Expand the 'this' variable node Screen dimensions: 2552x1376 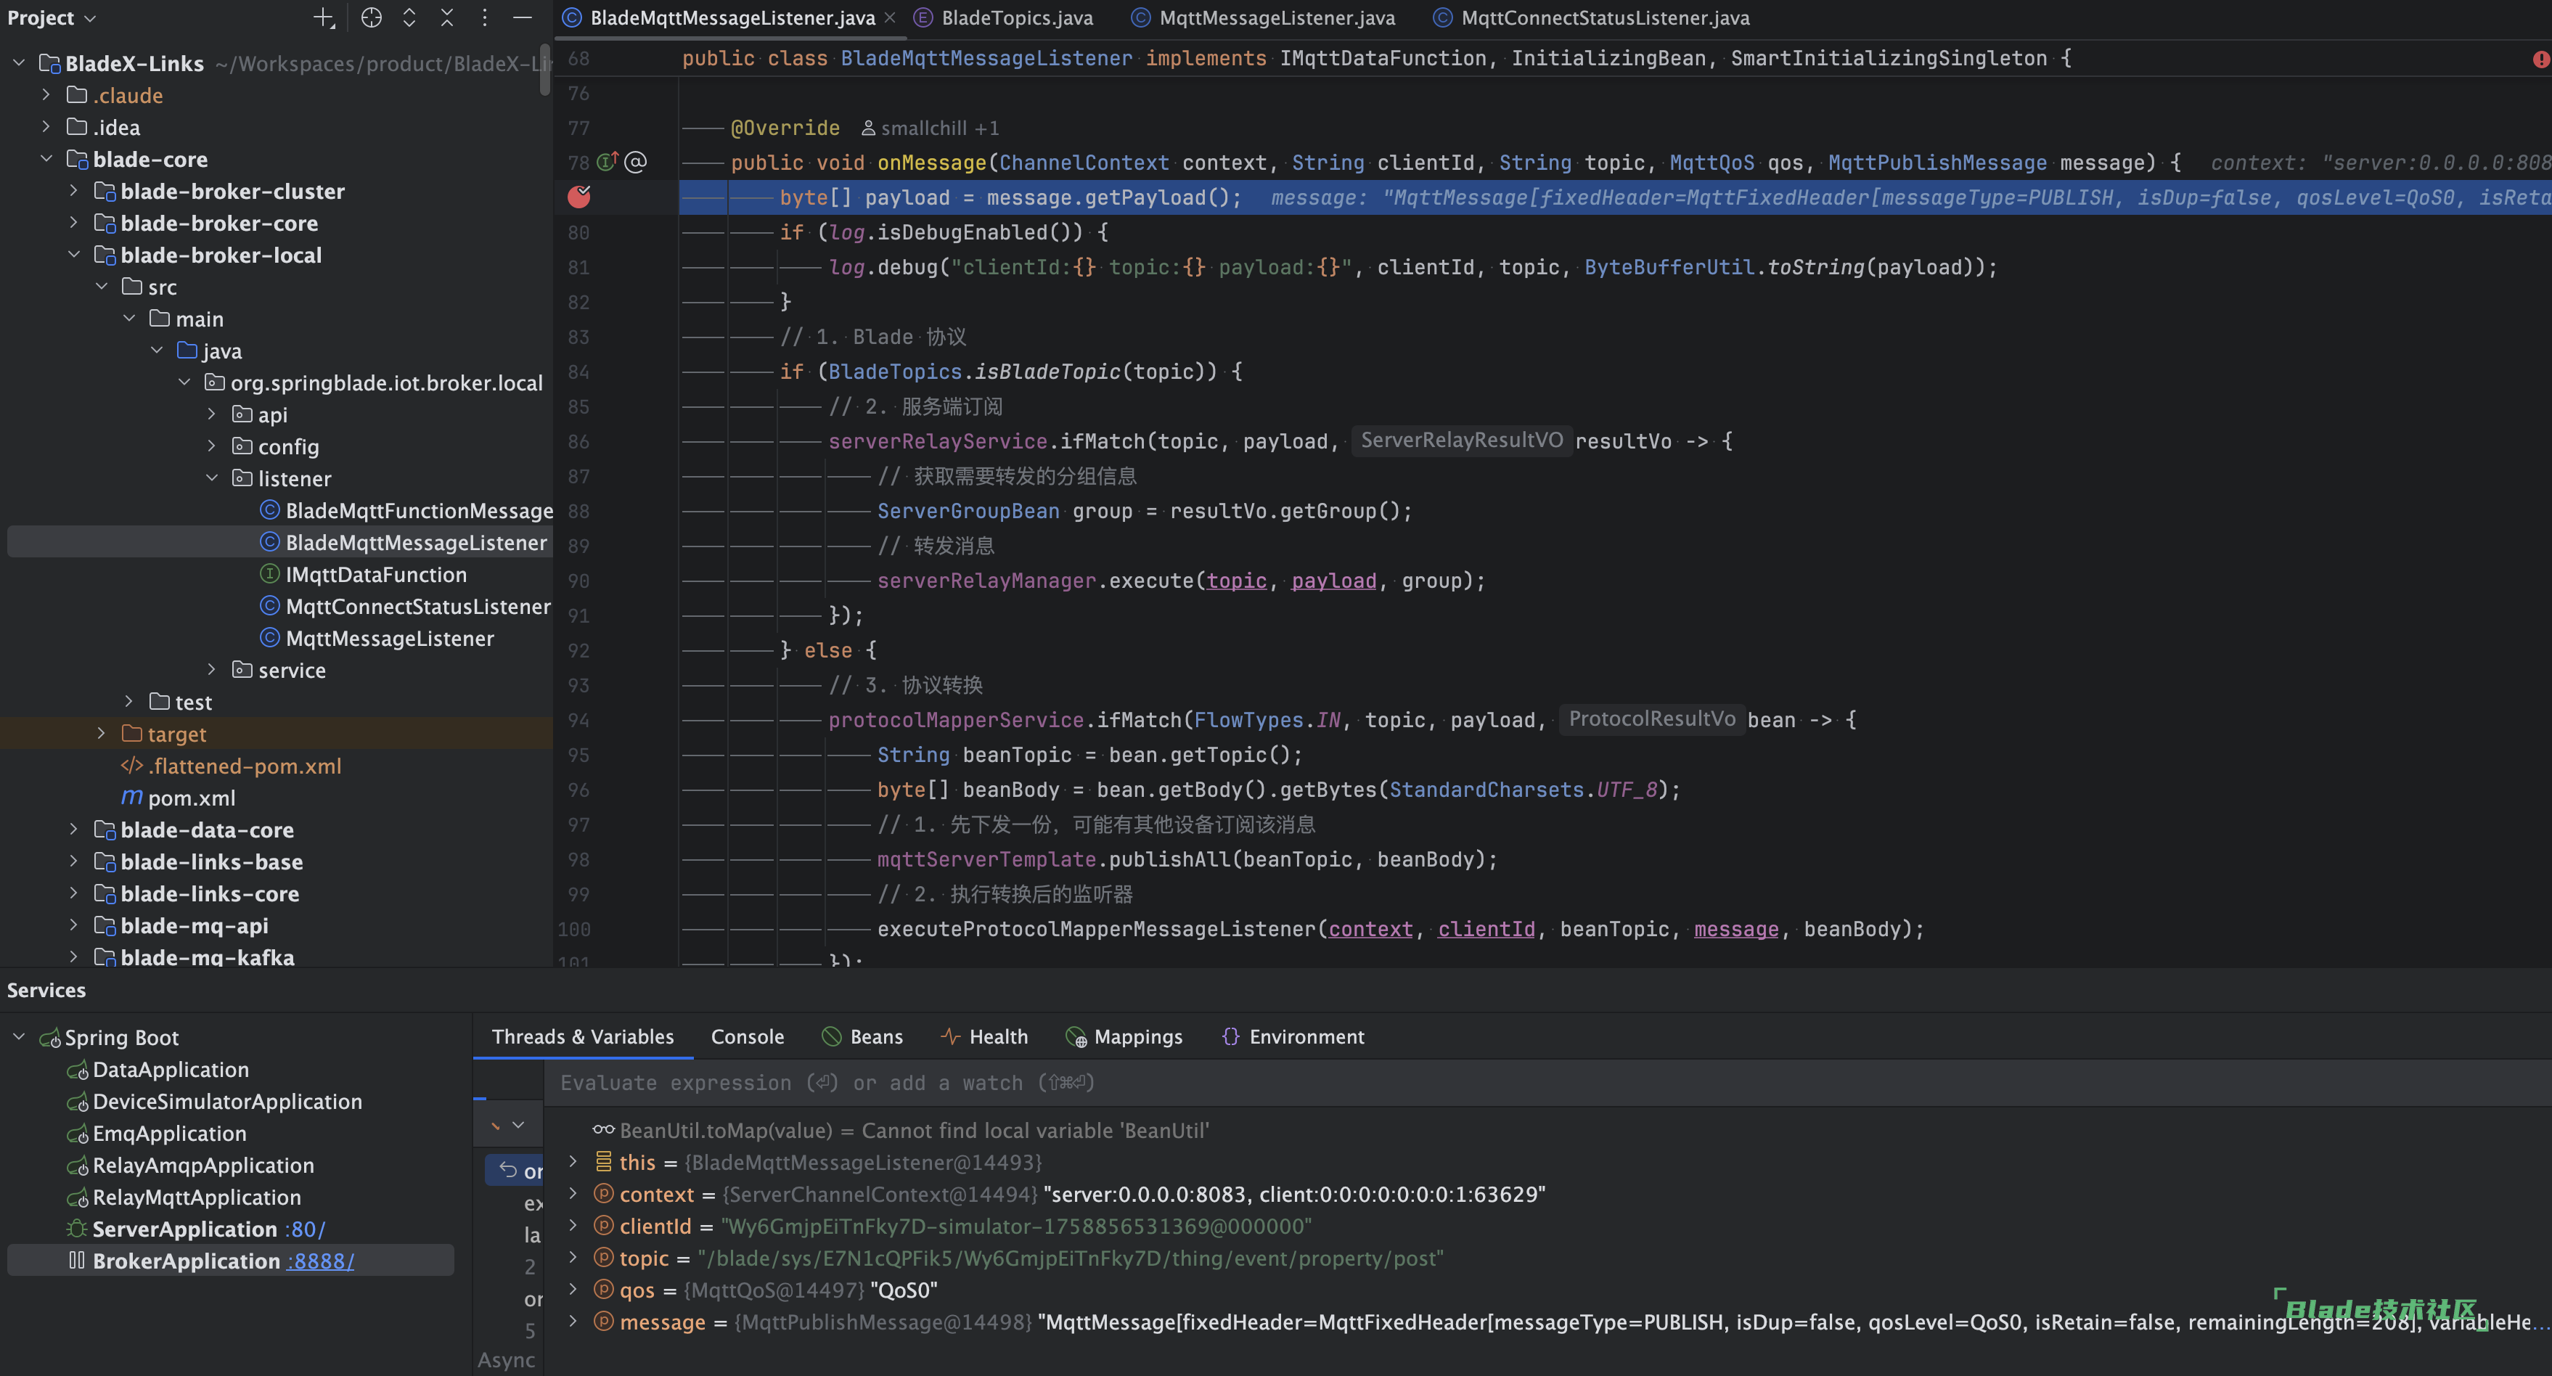[573, 1161]
